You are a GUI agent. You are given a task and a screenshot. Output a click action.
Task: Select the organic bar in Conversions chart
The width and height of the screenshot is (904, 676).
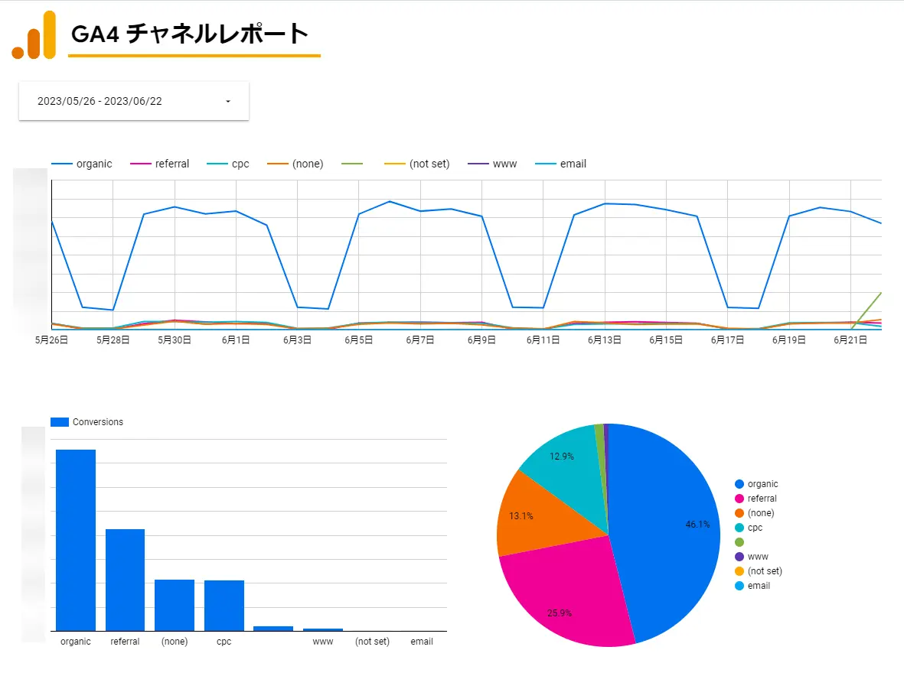[76, 540]
